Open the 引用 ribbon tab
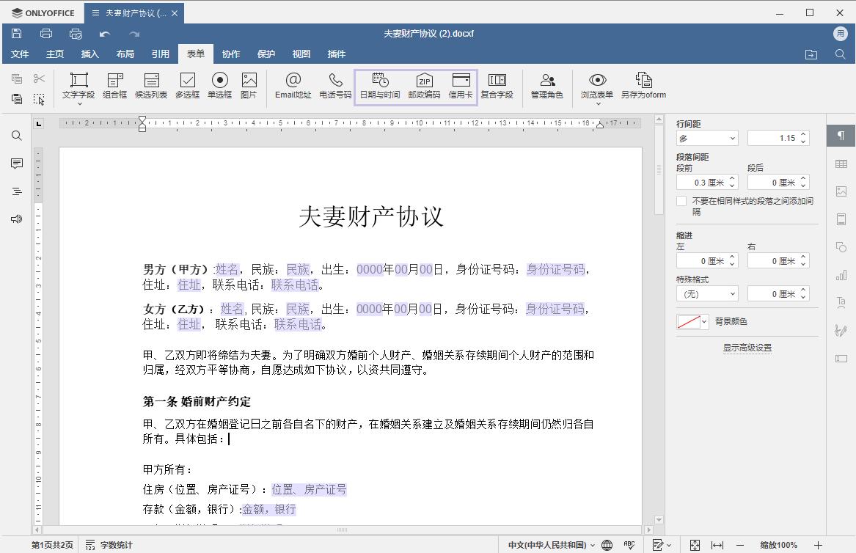Image resolution: width=856 pixels, height=553 pixels. click(x=161, y=54)
